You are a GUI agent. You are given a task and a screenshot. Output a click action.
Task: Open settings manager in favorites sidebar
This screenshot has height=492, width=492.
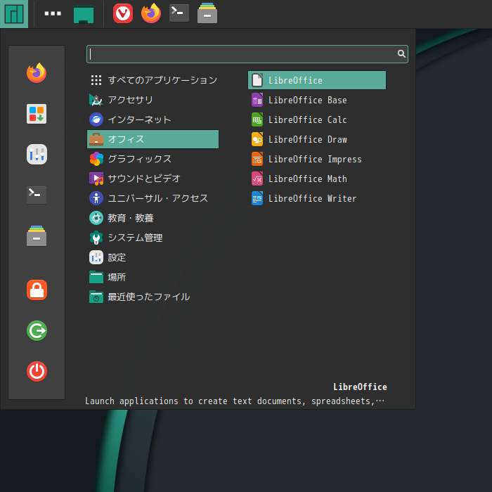click(x=37, y=155)
